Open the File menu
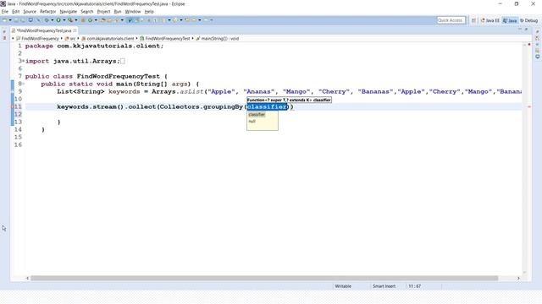Image resolution: width=542 pixels, height=304 pixels. click(x=4, y=11)
